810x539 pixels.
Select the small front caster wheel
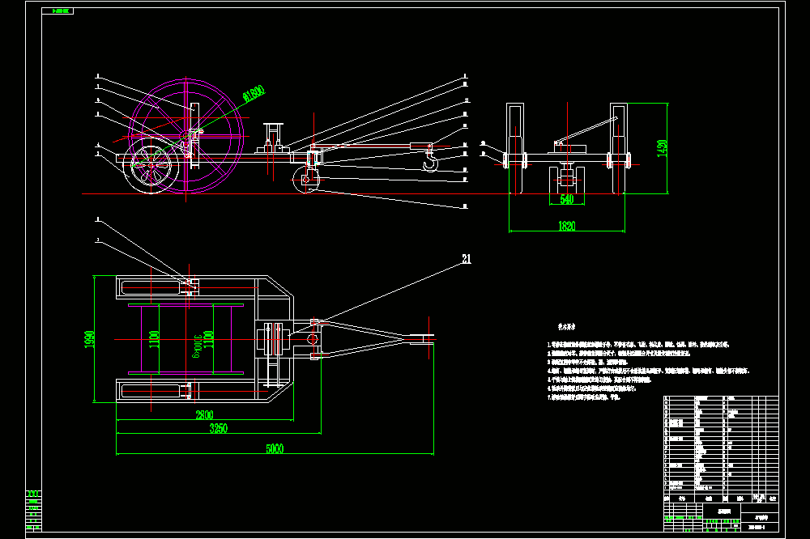tap(306, 180)
